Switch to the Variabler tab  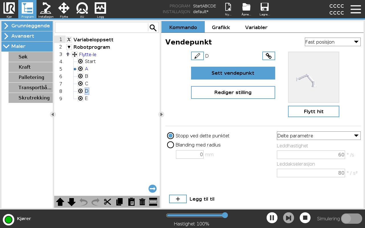[256, 27]
